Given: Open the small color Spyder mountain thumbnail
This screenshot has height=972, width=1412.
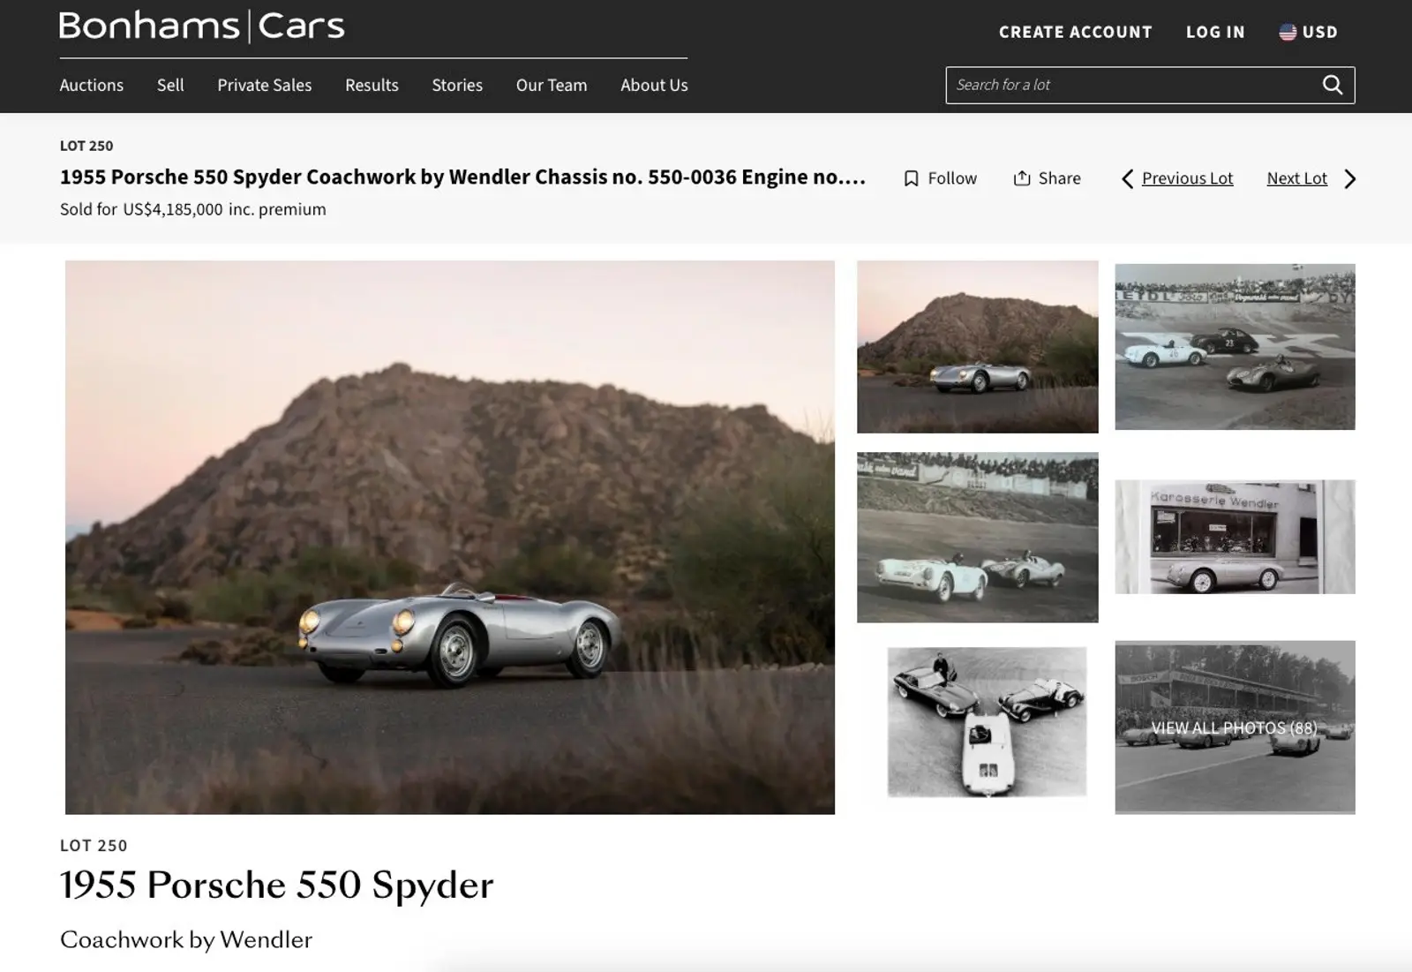Looking at the screenshot, I should tap(978, 347).
